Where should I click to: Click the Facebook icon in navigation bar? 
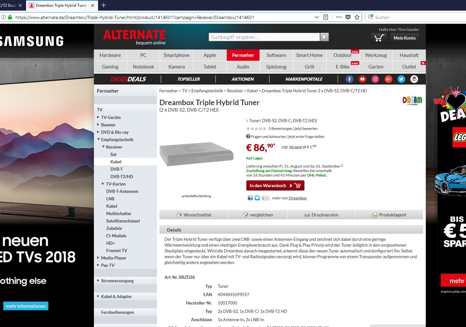350,79
